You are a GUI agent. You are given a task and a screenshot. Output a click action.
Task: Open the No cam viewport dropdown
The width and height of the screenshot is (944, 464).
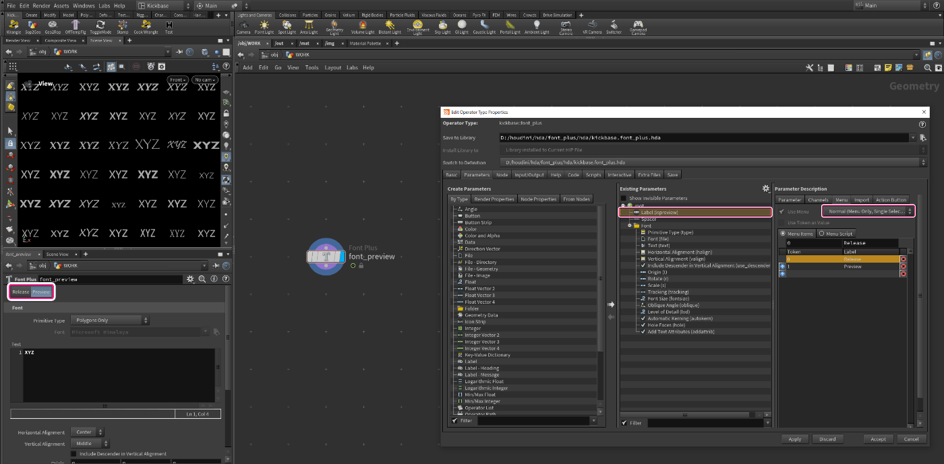205,80
